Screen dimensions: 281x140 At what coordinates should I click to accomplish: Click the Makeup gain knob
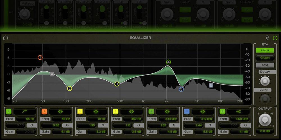pyautogui.click(x=25, y=14)
